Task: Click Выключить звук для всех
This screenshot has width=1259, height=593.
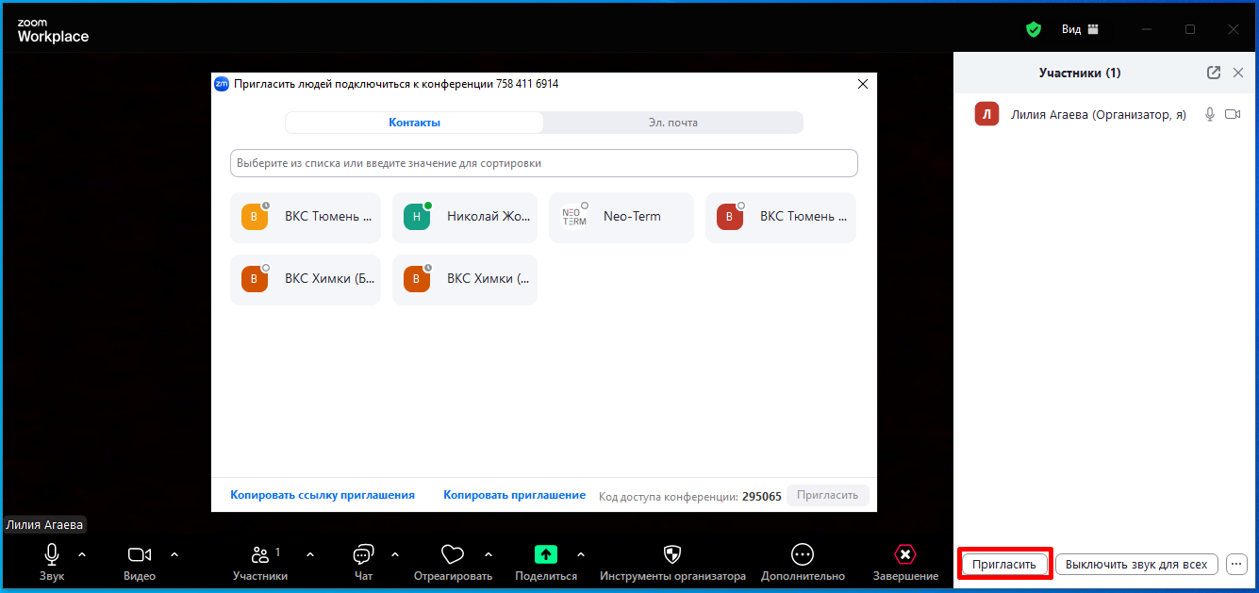Action: click(x=1136, y=565)
